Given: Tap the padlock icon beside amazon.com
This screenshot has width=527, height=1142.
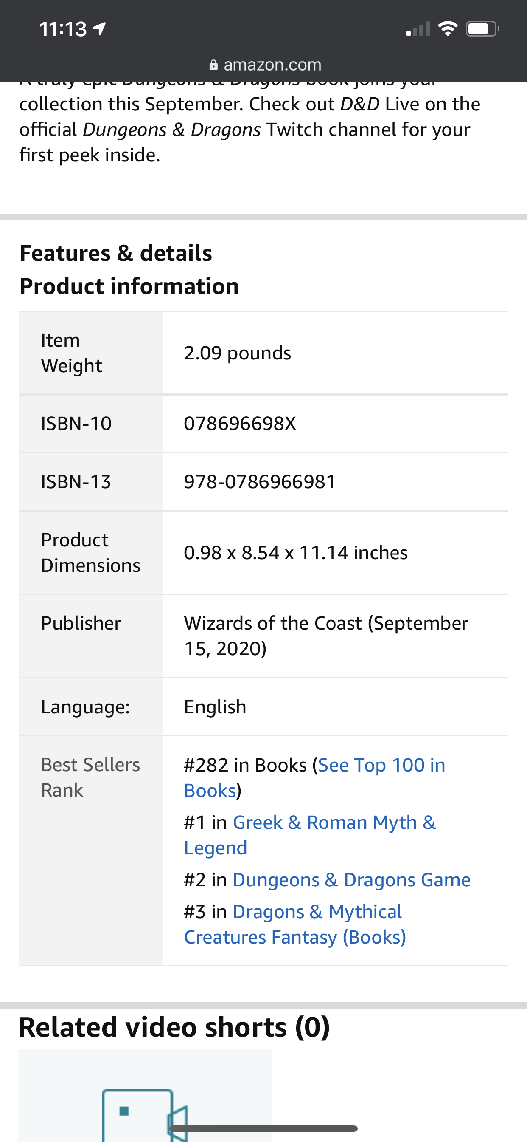Looking at the screenshot, I should pos(213,65).
